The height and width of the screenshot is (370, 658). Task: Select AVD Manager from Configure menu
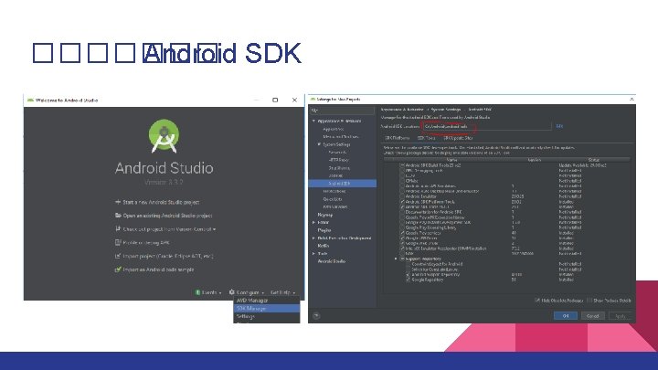pyautogui.click(x=267, y=301)
